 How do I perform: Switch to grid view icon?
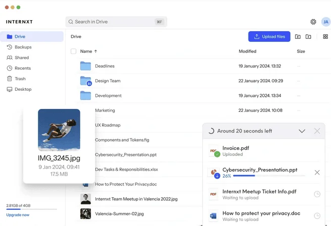click(325, 37)
